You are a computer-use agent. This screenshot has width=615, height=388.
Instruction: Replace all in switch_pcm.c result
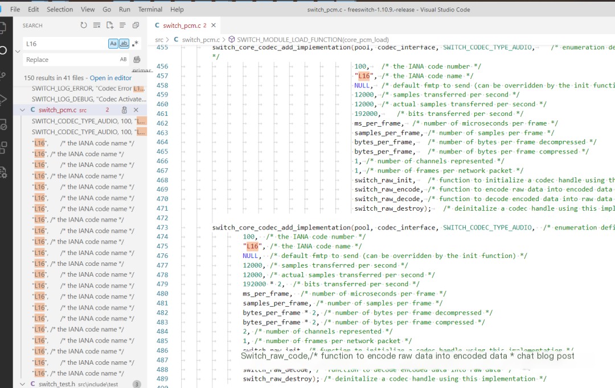[x=124, y=110]
